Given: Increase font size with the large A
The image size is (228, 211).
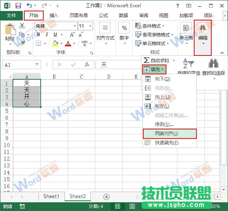Looking at the screenshot, I should coord(72,35).
